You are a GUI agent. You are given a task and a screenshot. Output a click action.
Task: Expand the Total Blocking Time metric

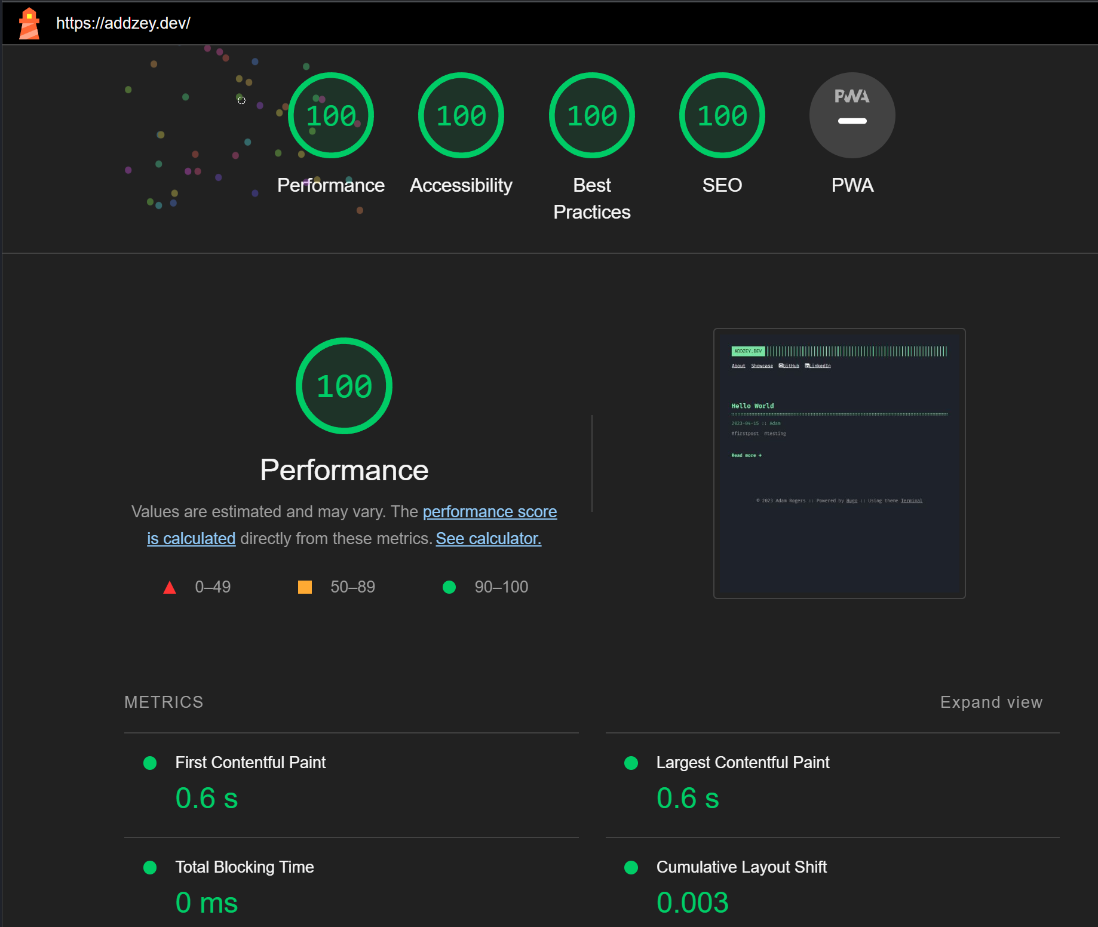pos(244,867)
